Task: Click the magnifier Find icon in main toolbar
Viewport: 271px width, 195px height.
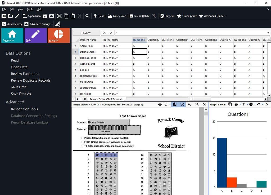Action: pyautogui.click(x=87, y=16)
